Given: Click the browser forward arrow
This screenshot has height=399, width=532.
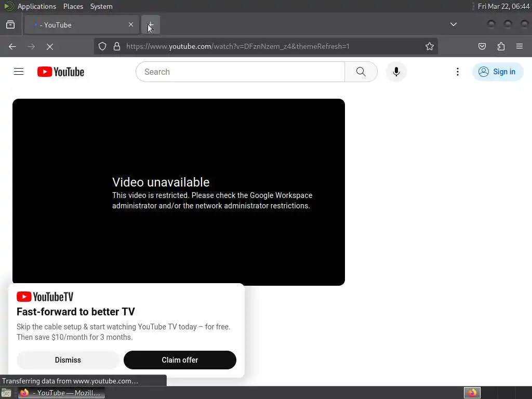Looking at the screenshot, I should point(31,46).
